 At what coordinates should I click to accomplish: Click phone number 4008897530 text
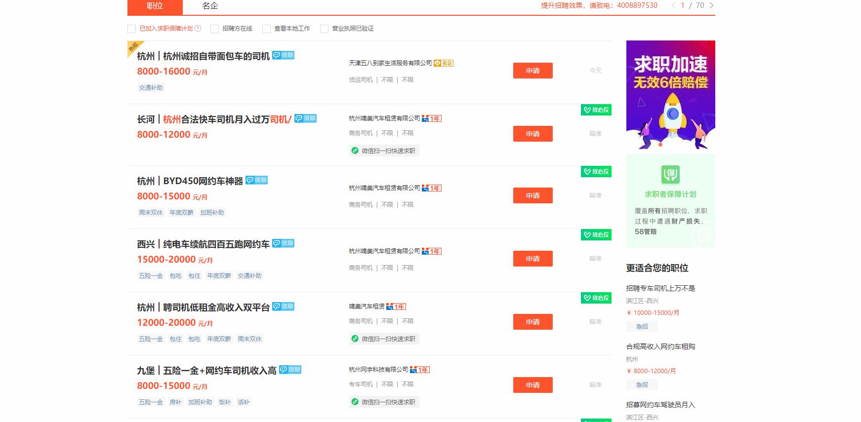pyautogui.click(x=637, y=5)
